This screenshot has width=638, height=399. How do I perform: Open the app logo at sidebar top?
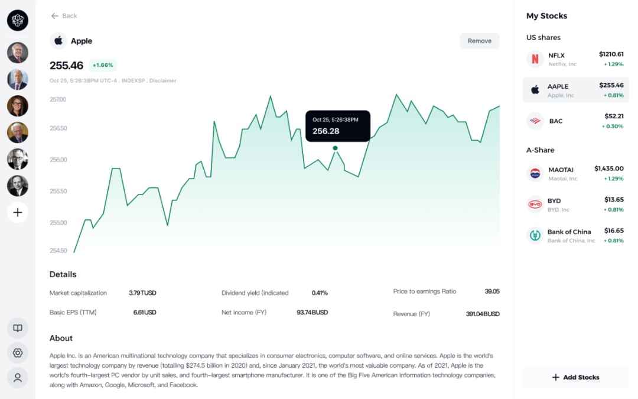(x=17, y=20)
